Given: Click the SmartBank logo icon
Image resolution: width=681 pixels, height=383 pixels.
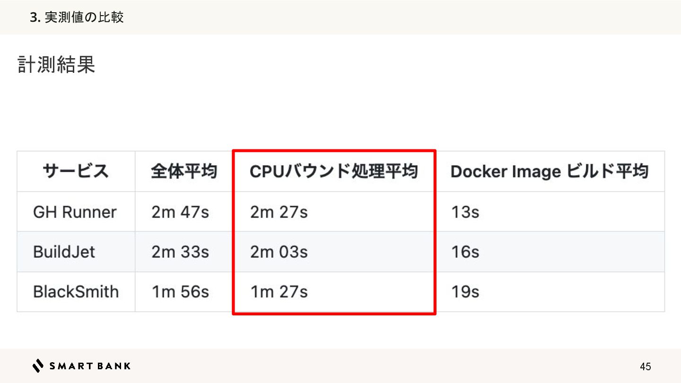Looking at the screenshot, I should pos(38,366).
